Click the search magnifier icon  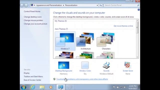click(138, 5)
